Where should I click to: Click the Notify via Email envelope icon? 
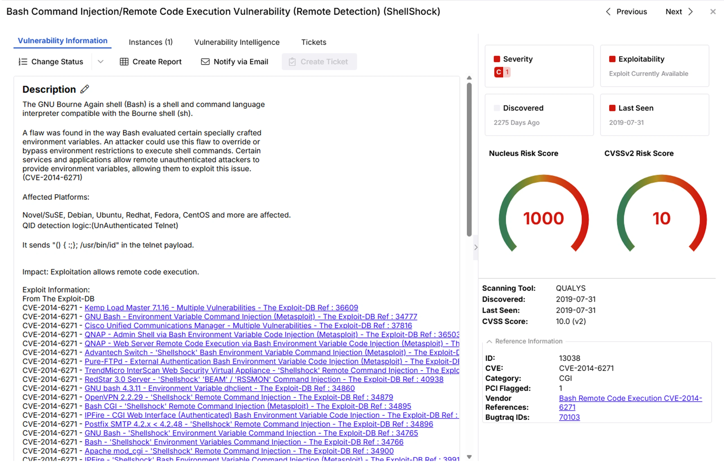pos(205,62)
